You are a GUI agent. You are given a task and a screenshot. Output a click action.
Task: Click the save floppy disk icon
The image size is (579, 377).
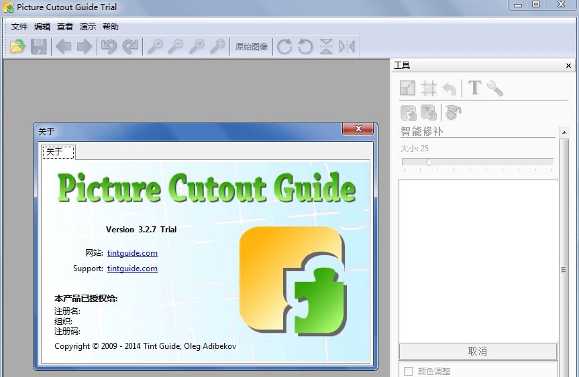[x=38, y=46]
